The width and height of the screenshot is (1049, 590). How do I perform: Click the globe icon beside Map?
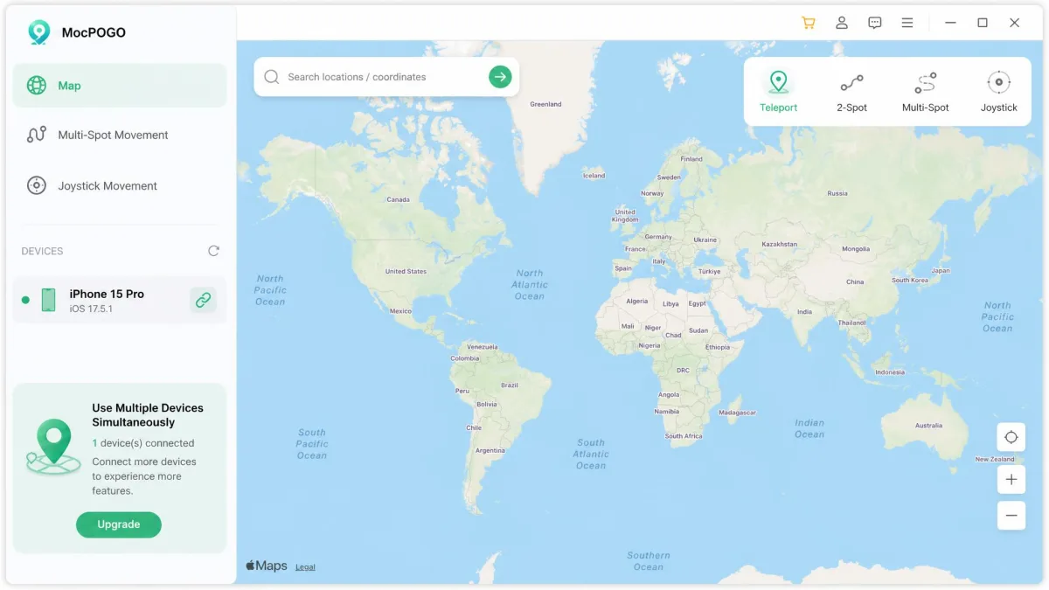[x=36, y=86]
